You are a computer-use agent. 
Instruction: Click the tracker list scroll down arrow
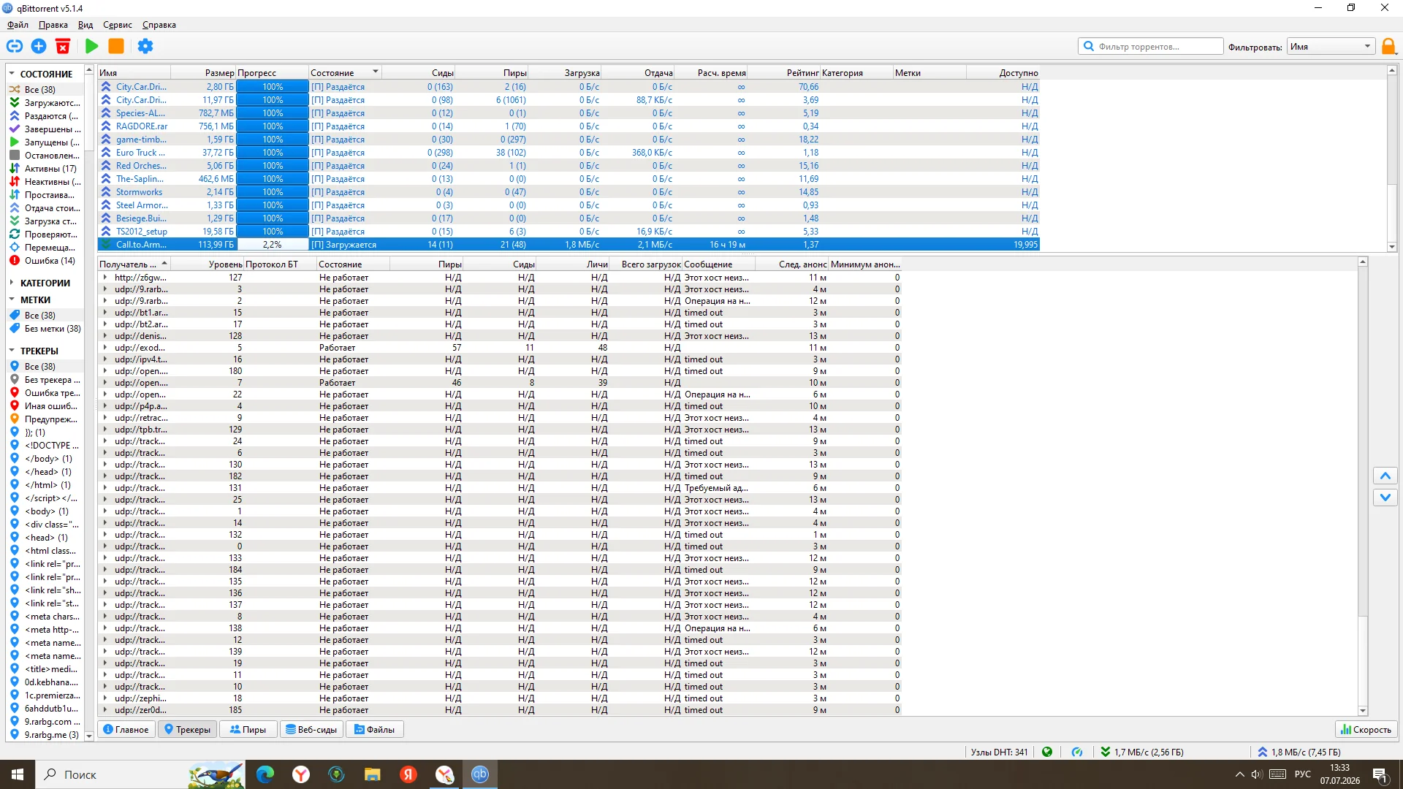(1363, 711)
